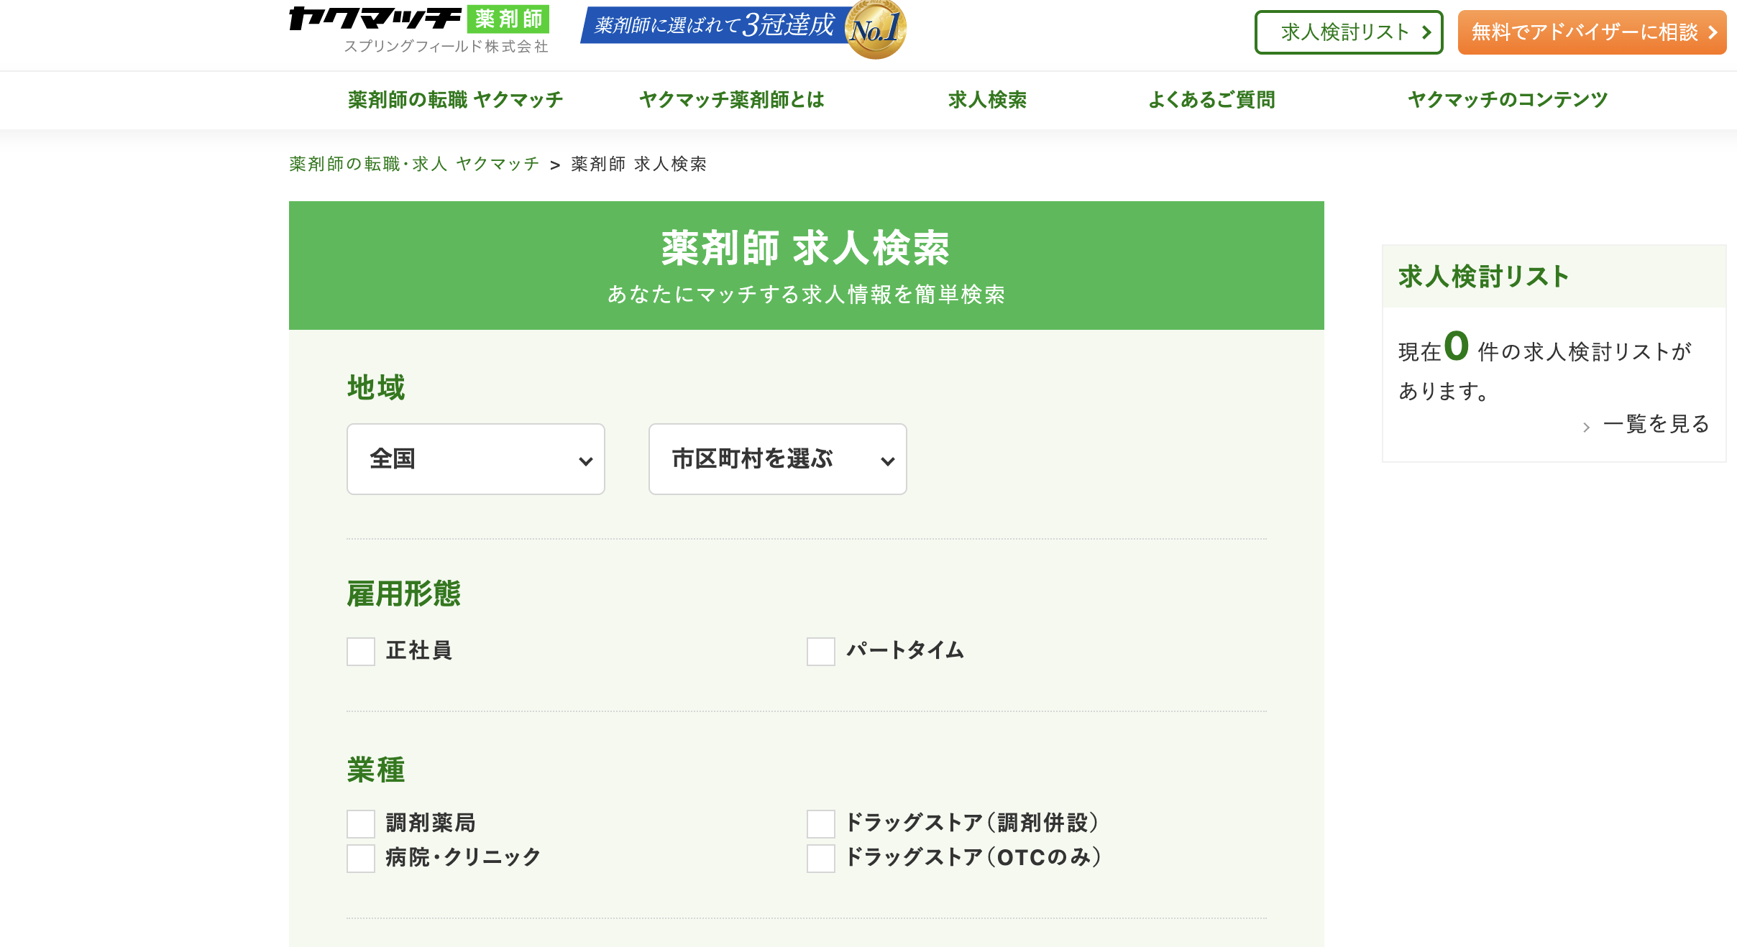Click the No.1 3冠達成 banner badge
Viewport: 1737px width, 947px height.
pyautogui.click(x=743, y=29)
